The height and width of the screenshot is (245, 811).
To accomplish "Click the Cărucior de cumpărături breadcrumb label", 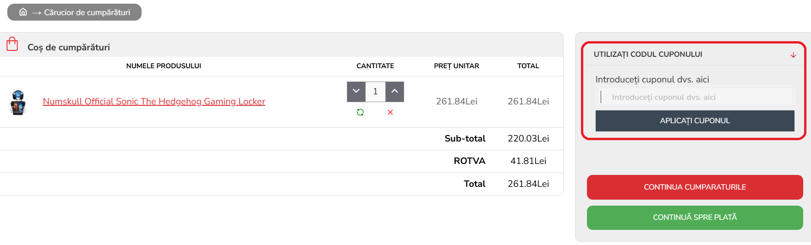I will (87, 12).
